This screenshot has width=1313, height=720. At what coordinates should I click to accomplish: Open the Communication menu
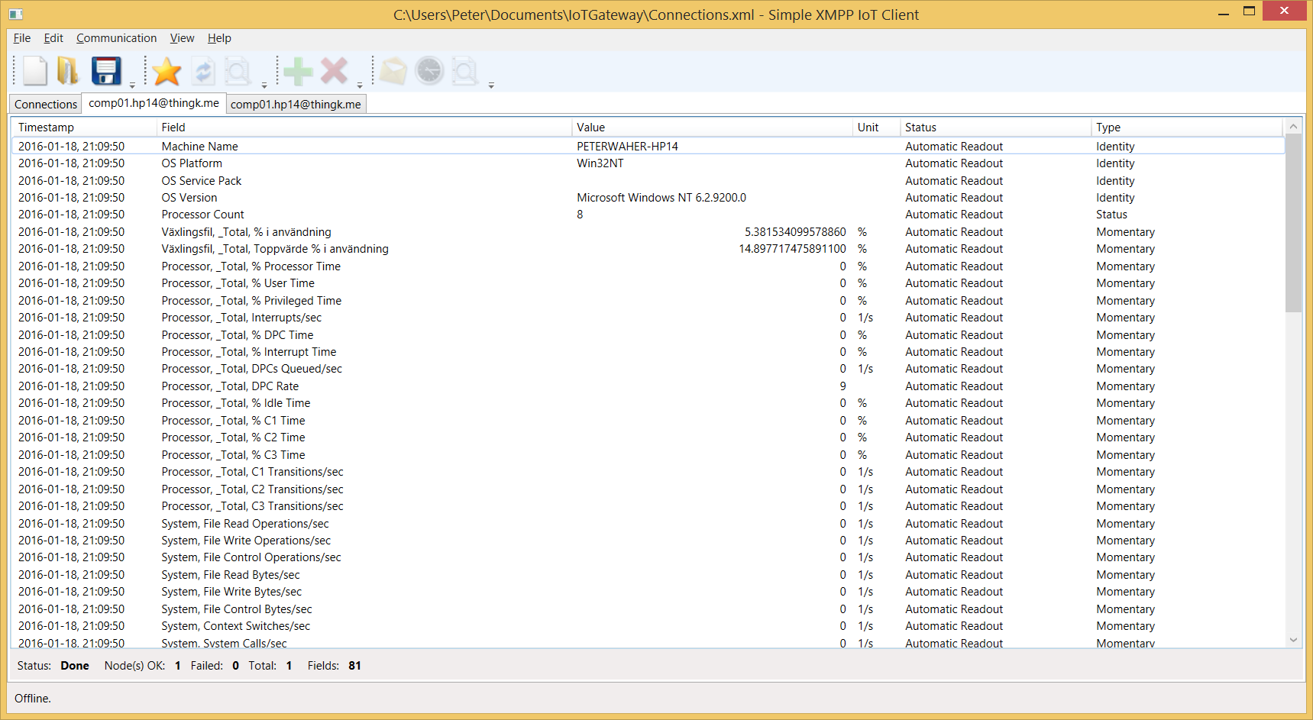click(116, 38)
